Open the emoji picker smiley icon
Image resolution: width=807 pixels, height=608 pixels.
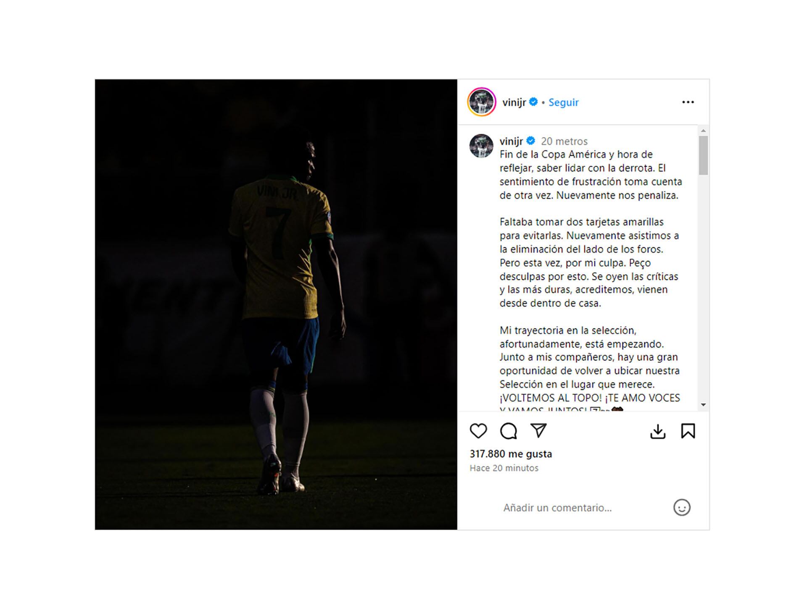pos(682,507)
